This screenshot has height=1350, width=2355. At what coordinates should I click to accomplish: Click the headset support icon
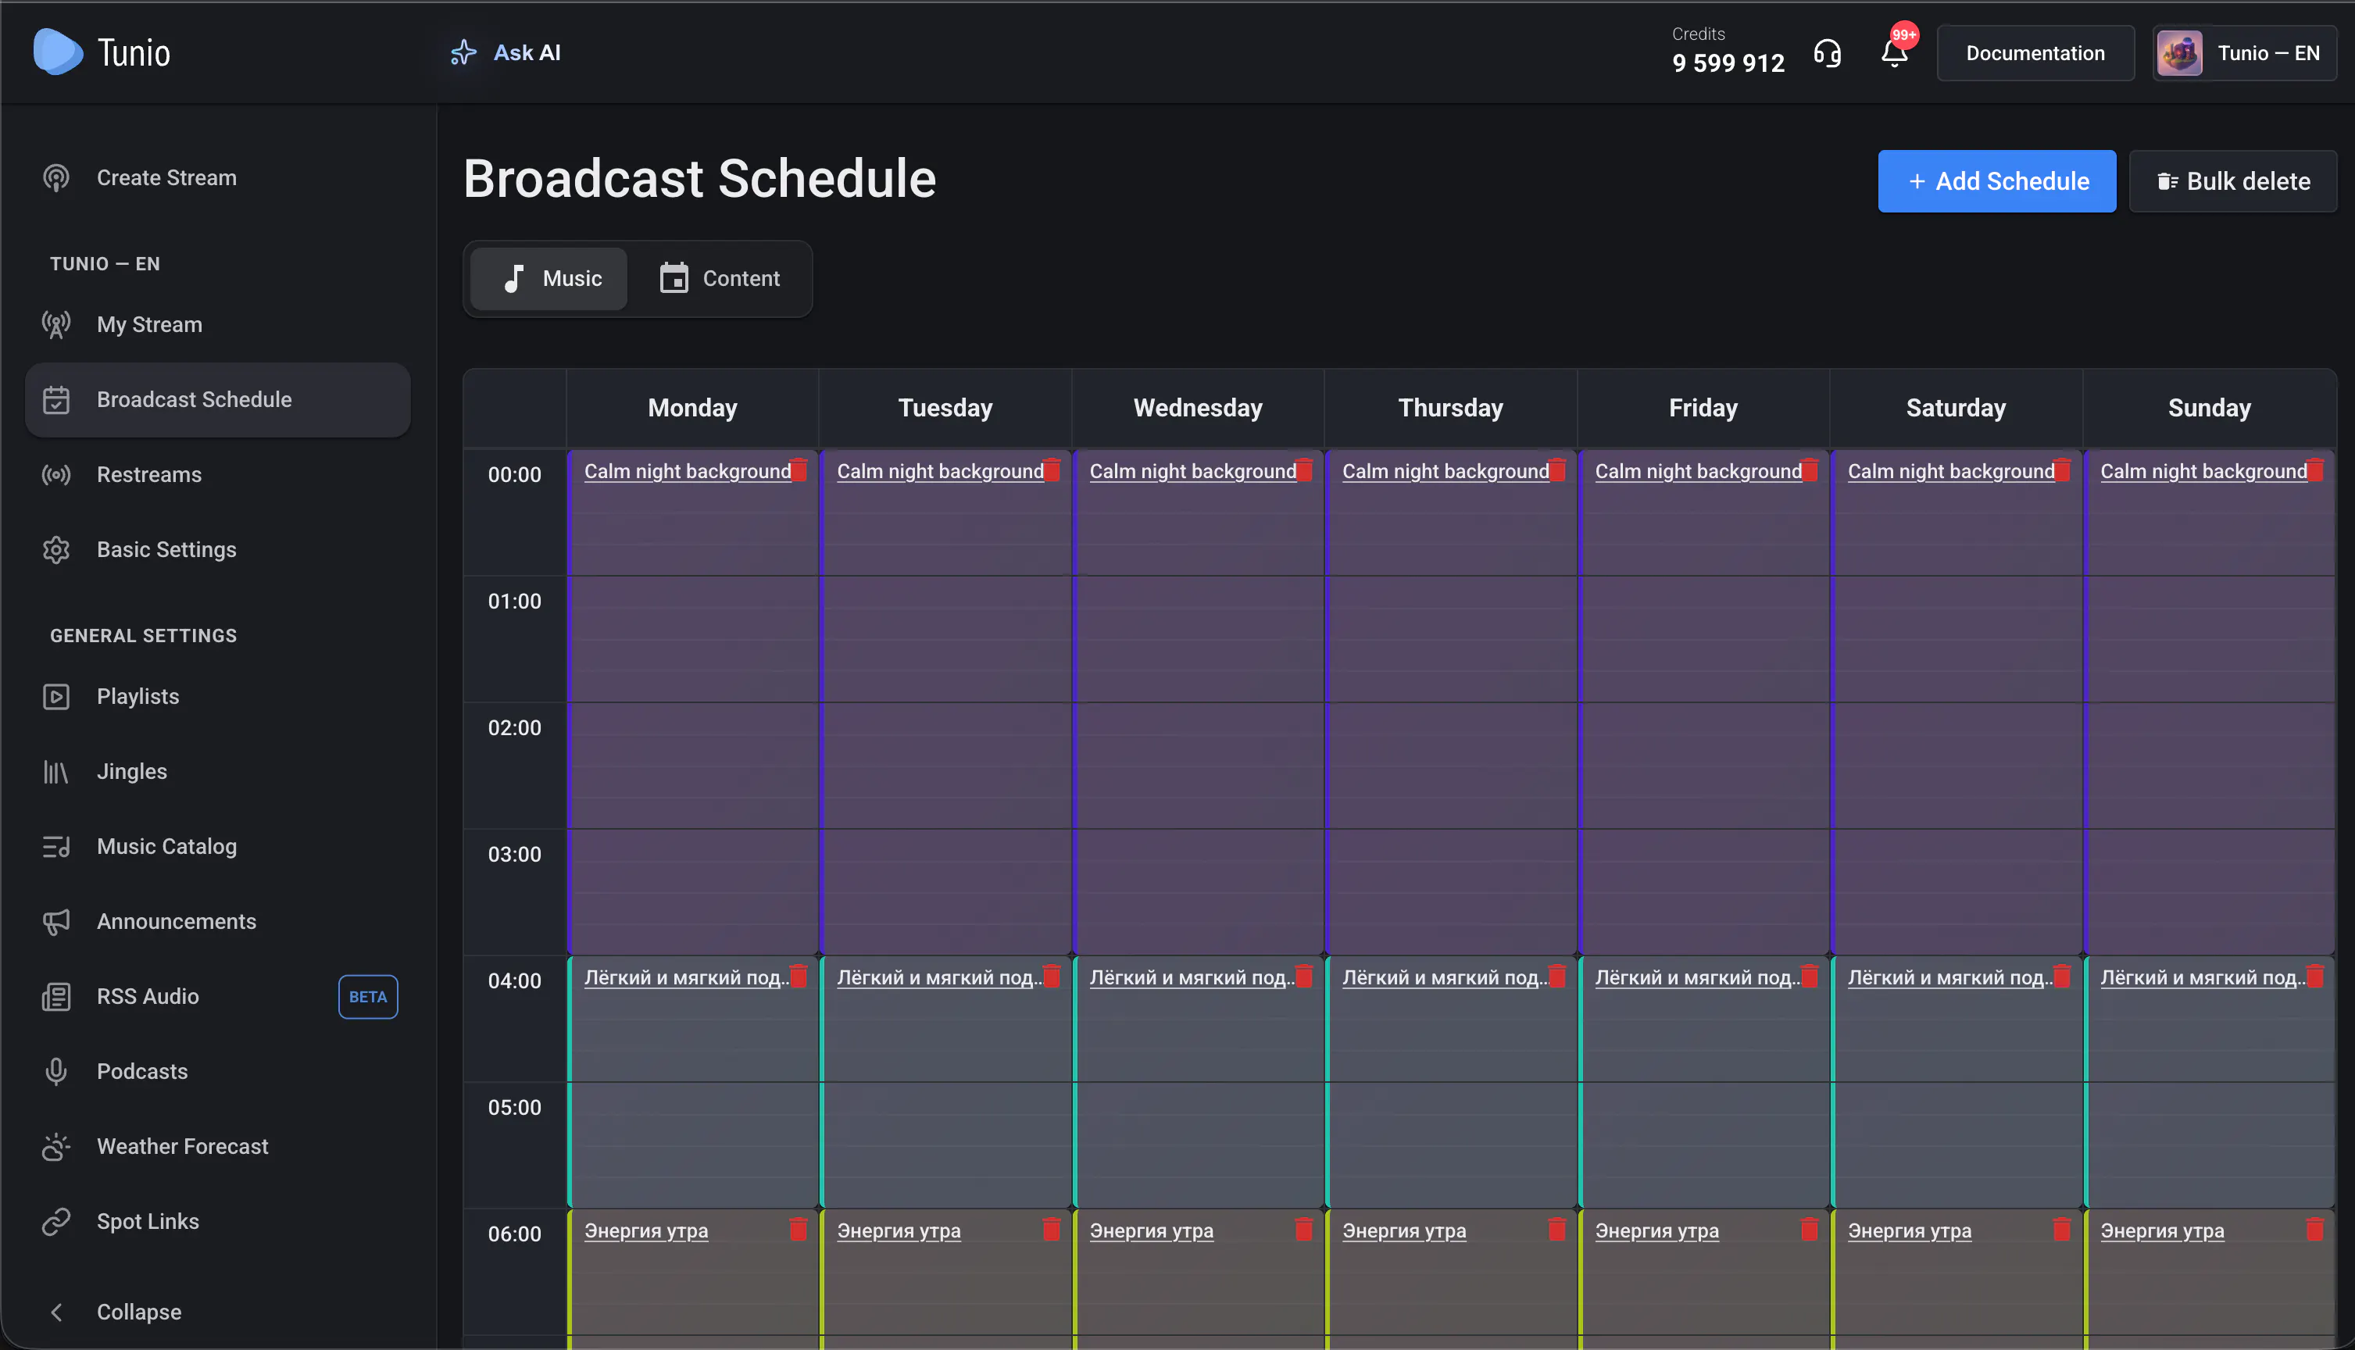(1828, 54)
